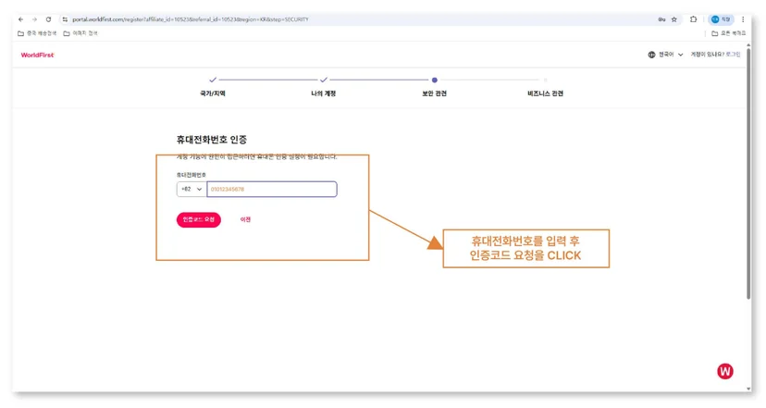Click the 로그인 login link
Screen dimensions: 766x408
tap(733, 55)
